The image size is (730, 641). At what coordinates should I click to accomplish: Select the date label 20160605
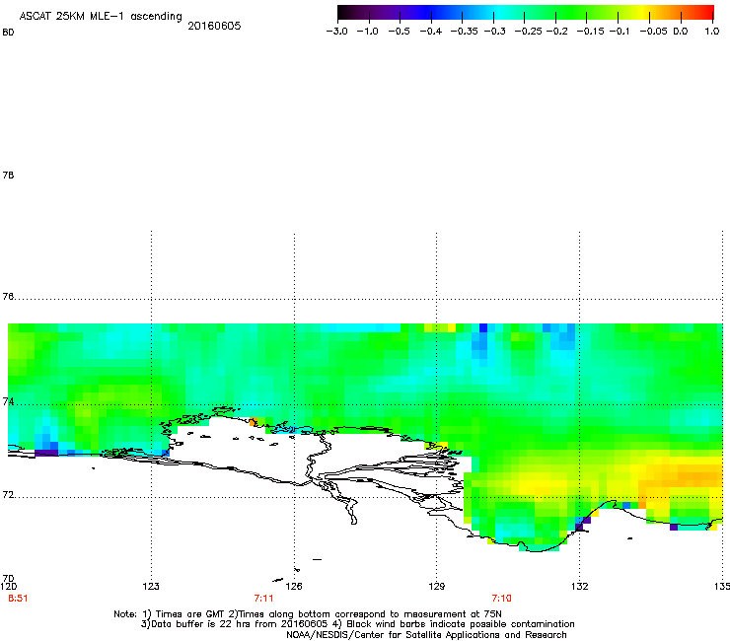click(x=214, y=26)
